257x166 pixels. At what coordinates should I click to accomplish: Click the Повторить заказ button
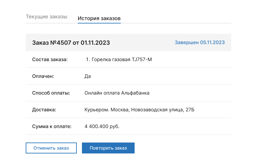[x=108, y=148]
